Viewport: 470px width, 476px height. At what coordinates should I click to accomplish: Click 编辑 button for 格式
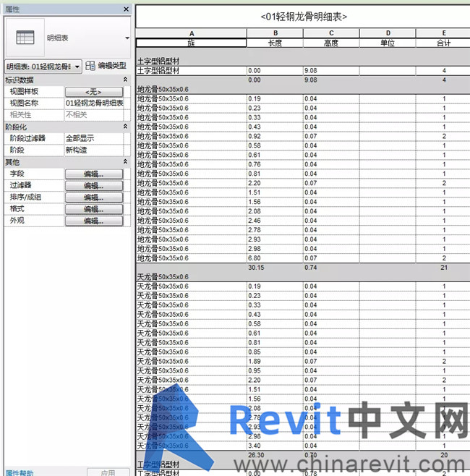tap(94, 209)
